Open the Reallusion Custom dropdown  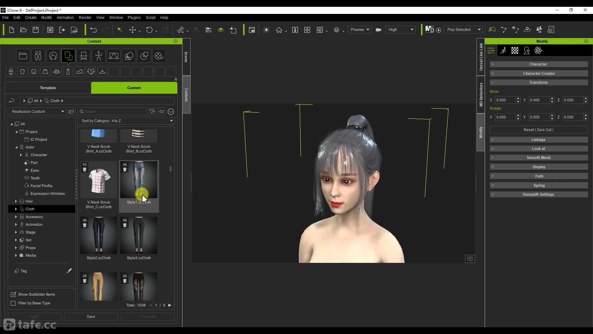pos(37,111)
